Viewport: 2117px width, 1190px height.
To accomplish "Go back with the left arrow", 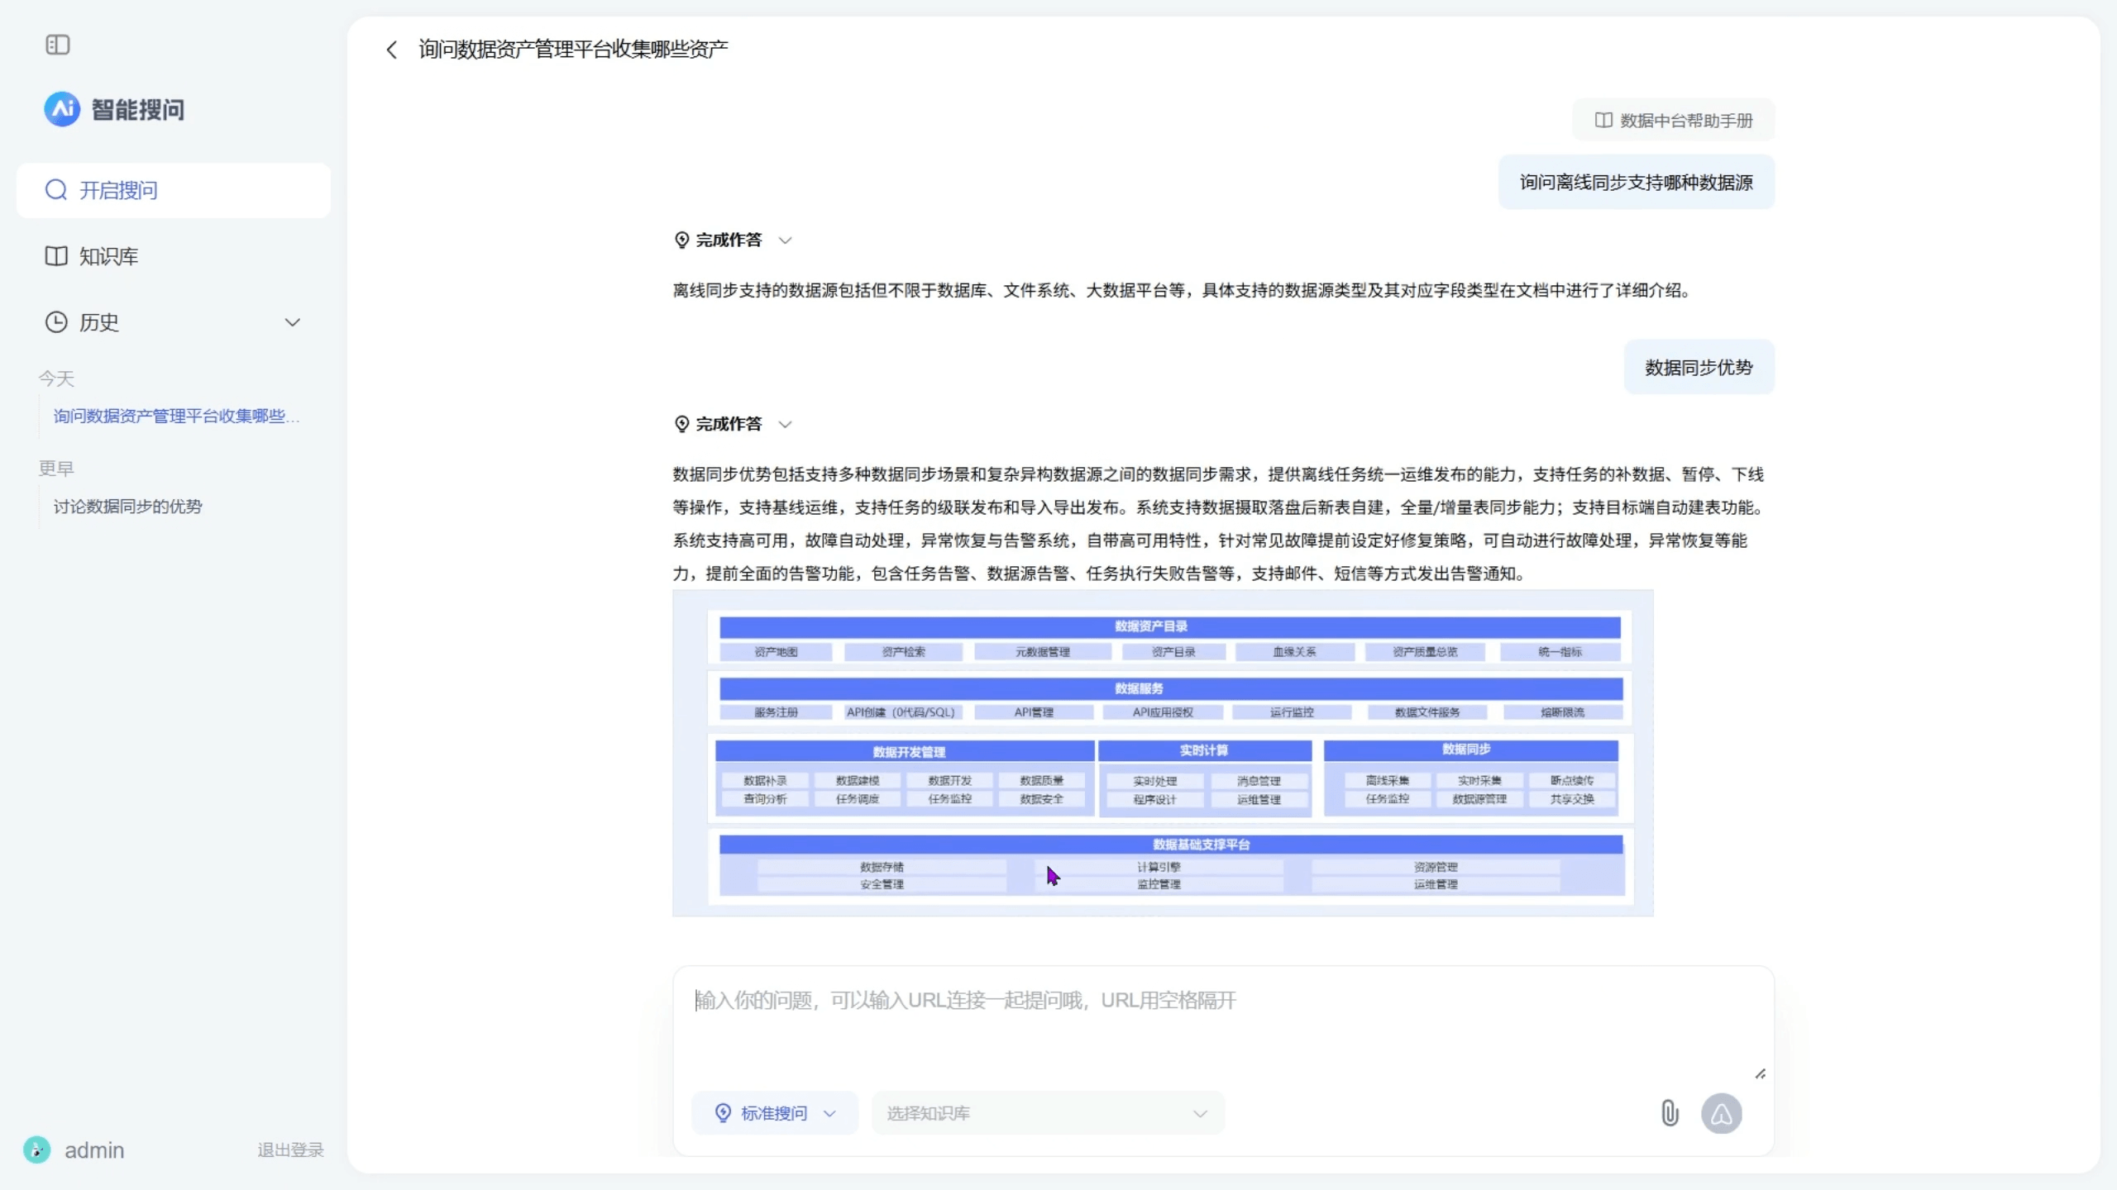I will coord(392,50).
